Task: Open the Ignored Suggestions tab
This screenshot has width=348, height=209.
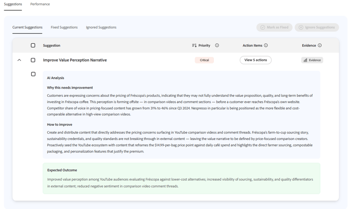Action: pos(101,27)
